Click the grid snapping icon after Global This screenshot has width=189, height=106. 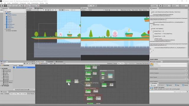(x=38, y=6)
